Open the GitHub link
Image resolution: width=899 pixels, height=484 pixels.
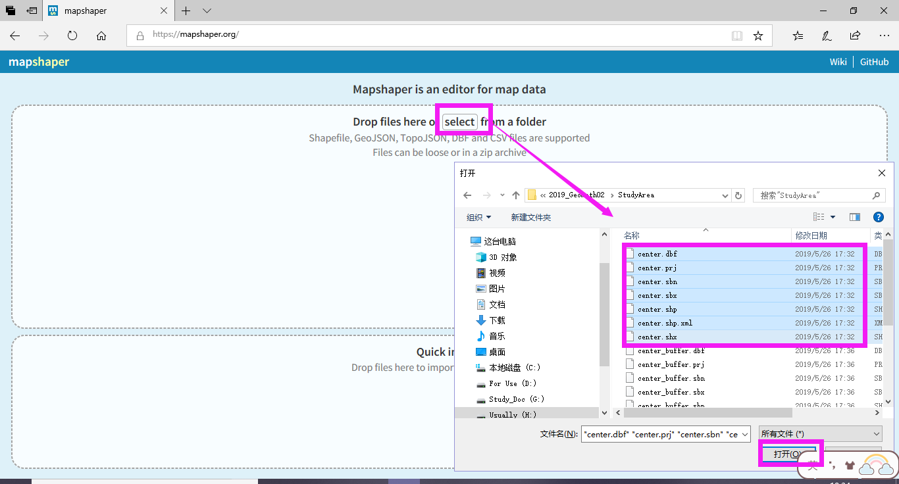874,61
